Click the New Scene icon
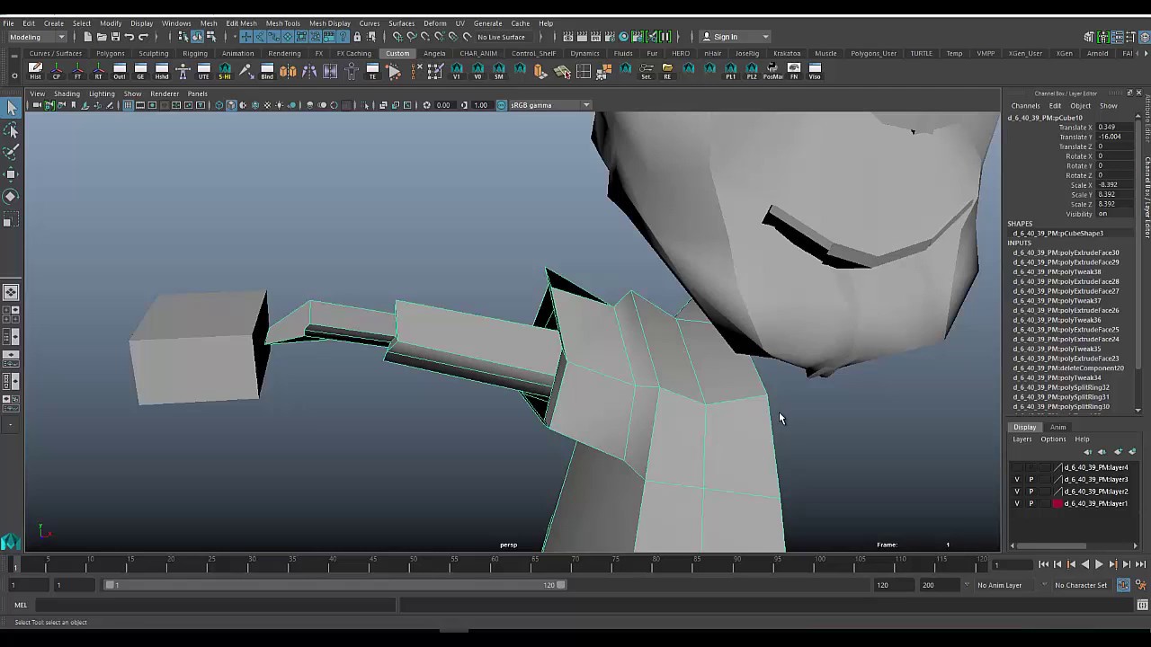The image size is (1151, 647). [x=87, y=37]
